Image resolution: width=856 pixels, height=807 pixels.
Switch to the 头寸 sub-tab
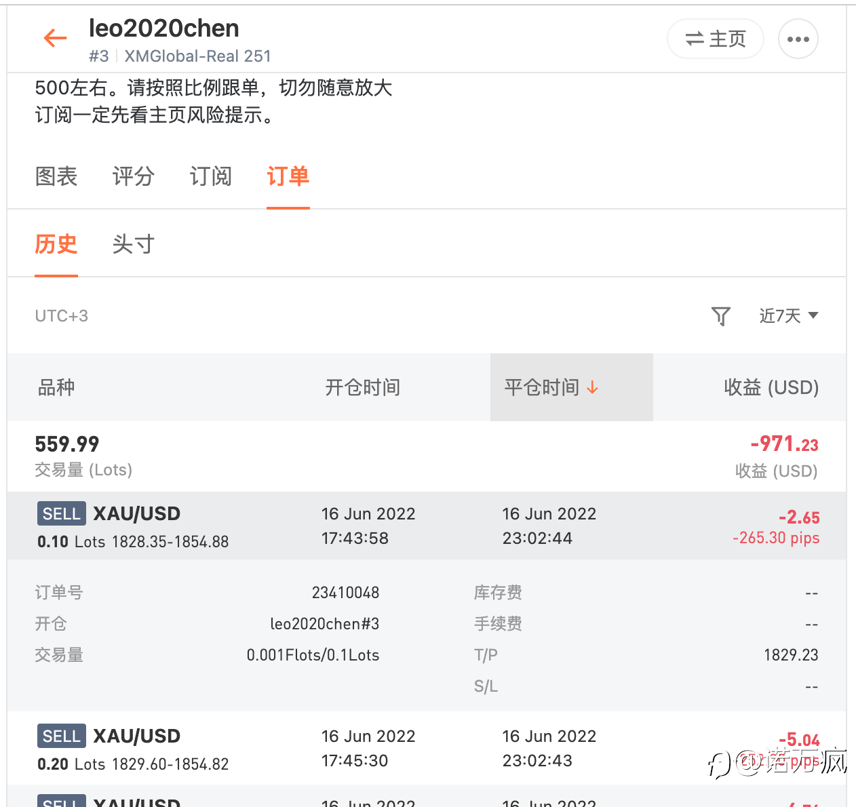pyautogui.click(x=134, y=244)
